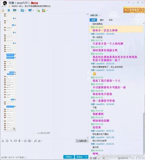Viewport: 145px width, 160px height.
Task: Record a voice message with mic icon
Action: click(20, 141)
